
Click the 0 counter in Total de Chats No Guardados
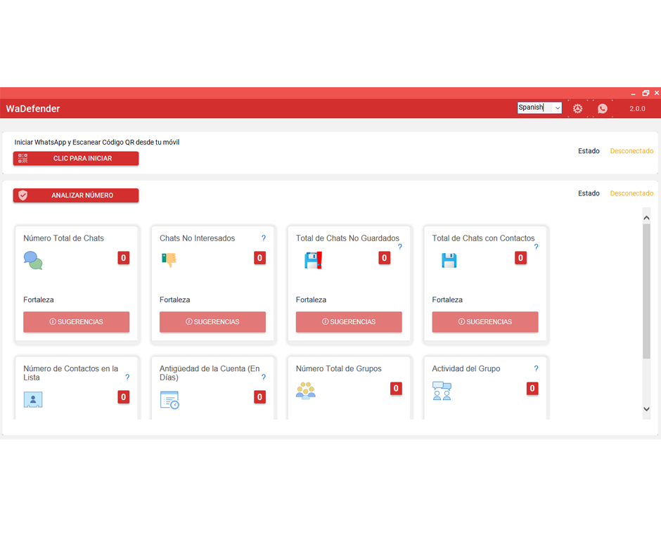pos(384,257)
